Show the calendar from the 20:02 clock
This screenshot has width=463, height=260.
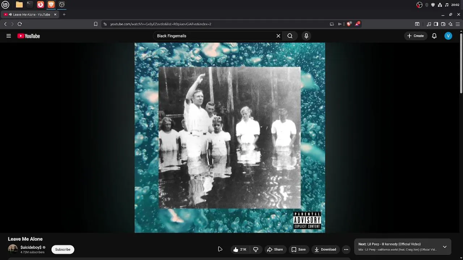(455, 5)
